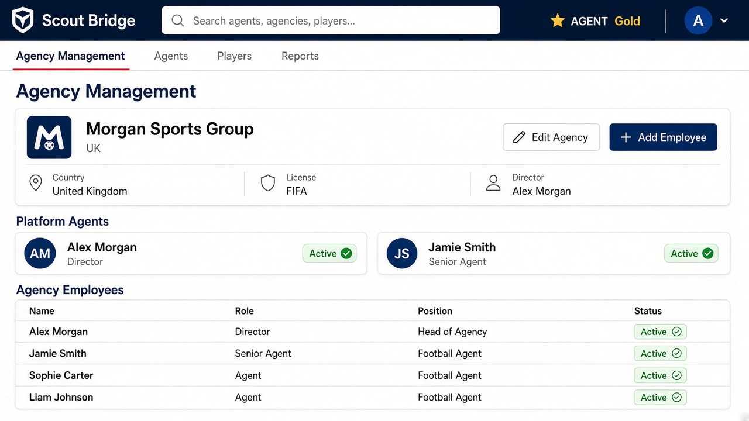Click Active status in Alex Morgan's employee row
749x421 pixels.
tap(660, 332)
